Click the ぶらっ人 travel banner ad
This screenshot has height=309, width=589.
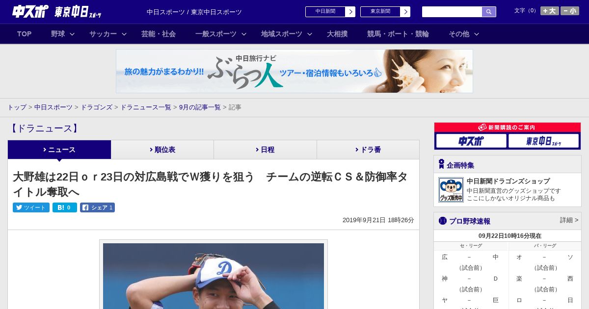[x=294, y=71]
